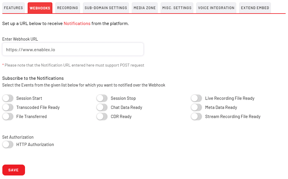
Task: Enable Stream Recording File Ready toggle
Action: pos(197,117)
